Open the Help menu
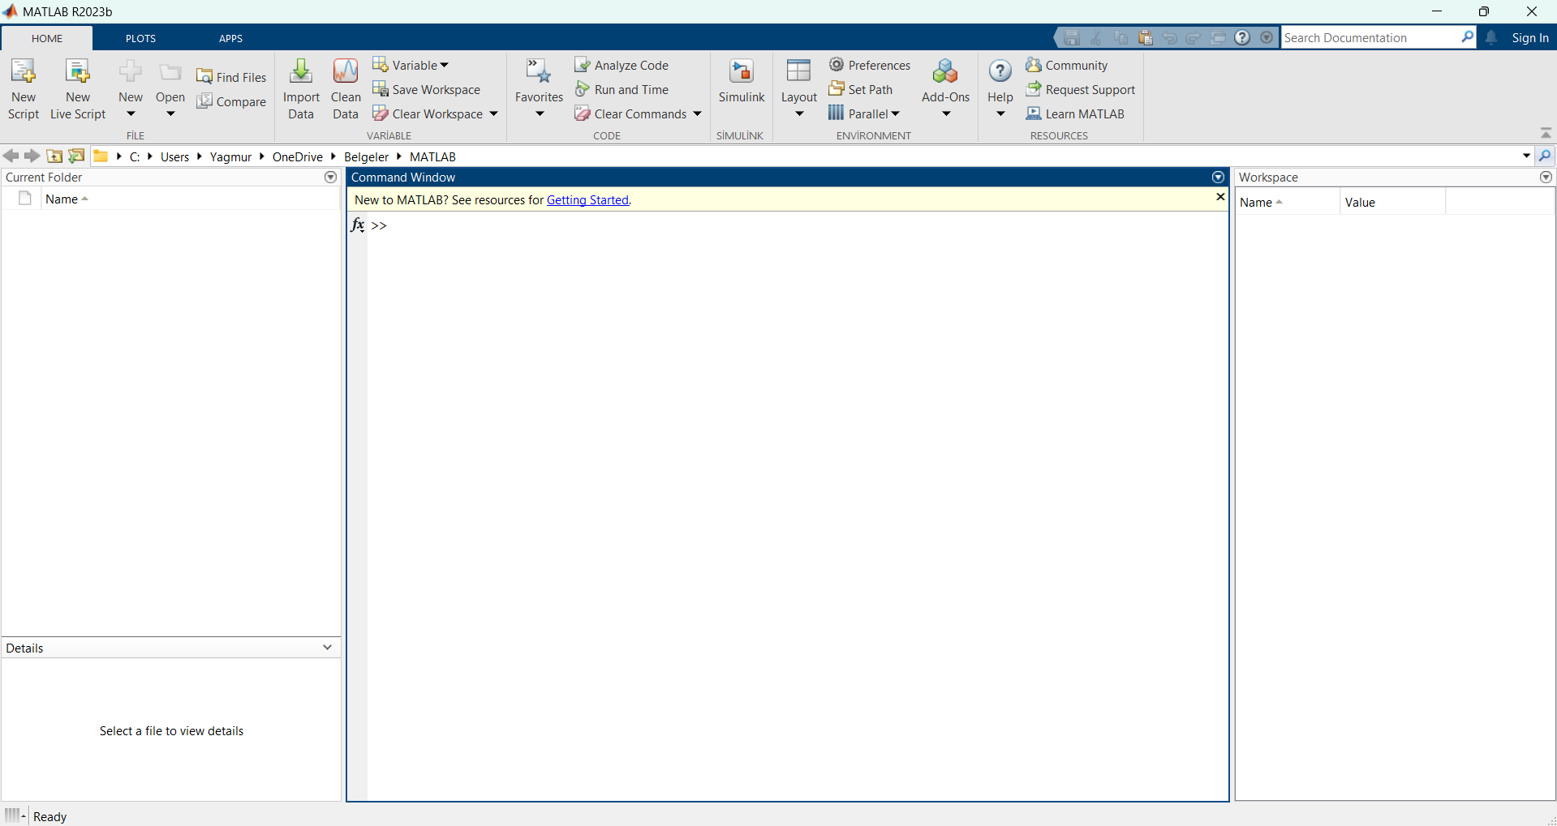Viewport: 1557px width, 826px height. pyautogui.click(x=1000, y=89)
